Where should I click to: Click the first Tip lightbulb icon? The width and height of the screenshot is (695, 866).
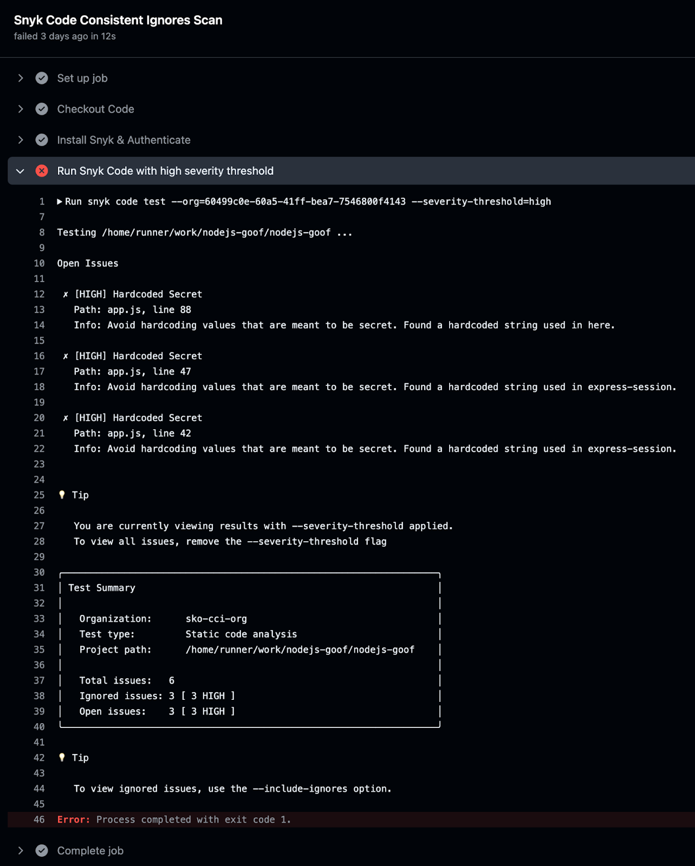point(62,495)
